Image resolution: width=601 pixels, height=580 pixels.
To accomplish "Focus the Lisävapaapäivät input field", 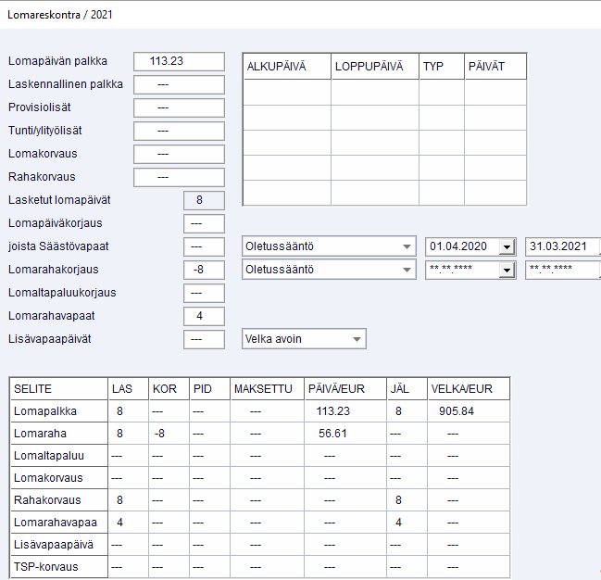I will point(203,339).
